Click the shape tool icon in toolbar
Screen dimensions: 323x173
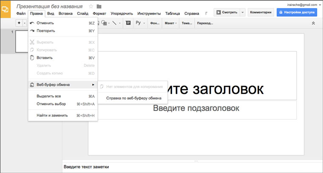pyautogui.click(x=104, y=23)
